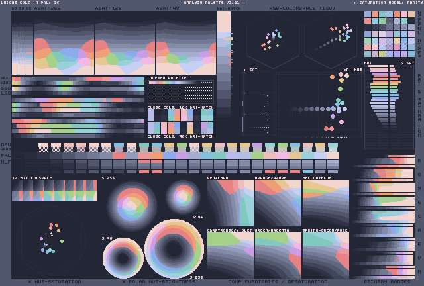Select the Green/Magenta chart
424x286 pixels.
(x=278, y=255)
